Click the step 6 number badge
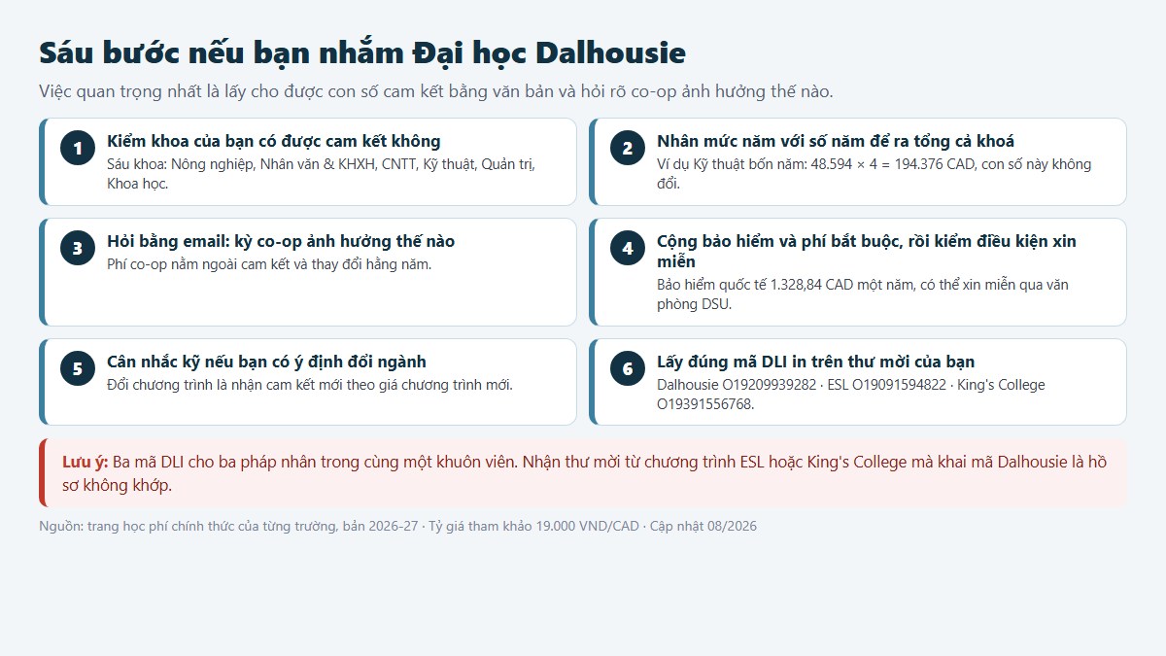The width and height of the screenshot is (1166, 656). [x=628, y=369]
